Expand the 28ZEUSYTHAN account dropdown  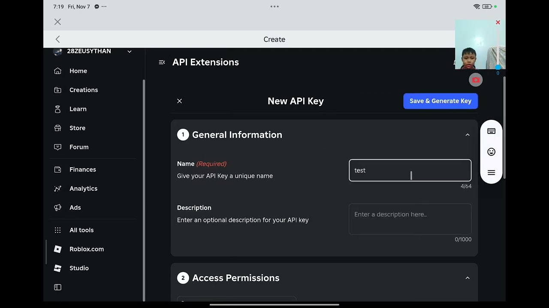coord(130,51)
